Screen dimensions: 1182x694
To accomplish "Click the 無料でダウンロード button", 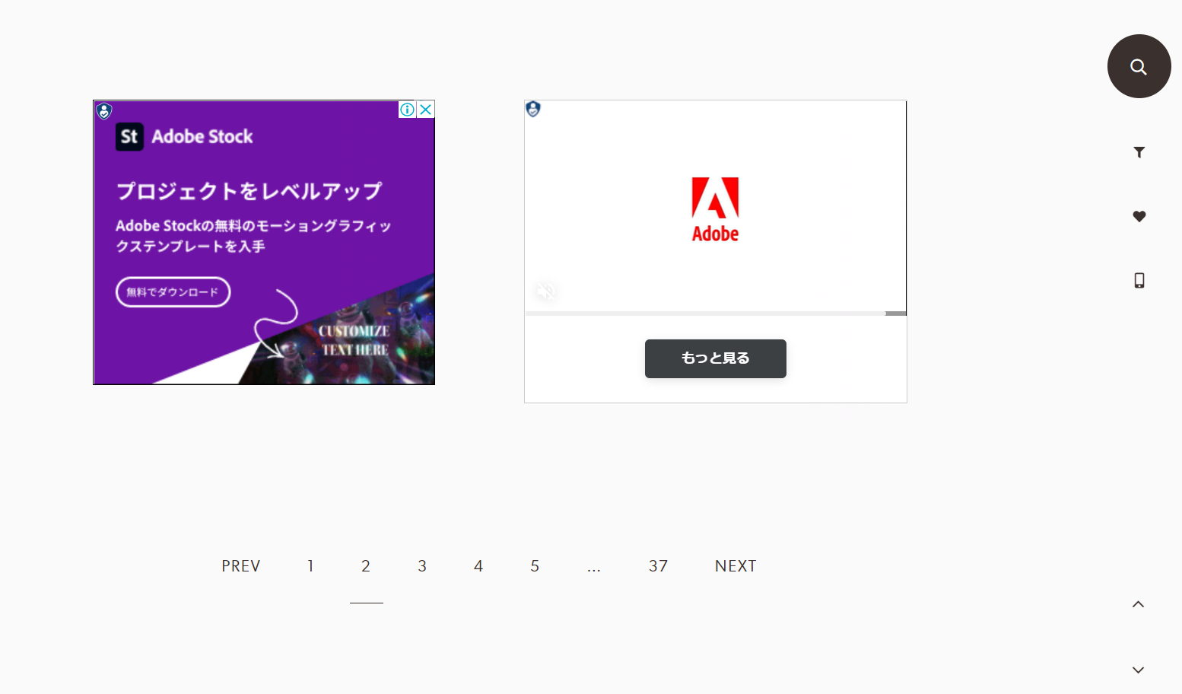I will tap(173, 292).
